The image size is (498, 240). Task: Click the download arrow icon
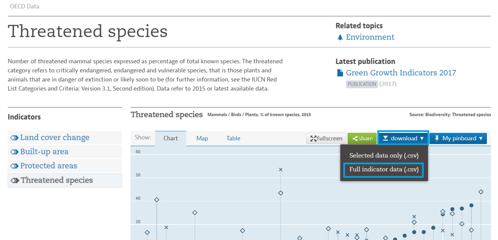pos(386,138)
